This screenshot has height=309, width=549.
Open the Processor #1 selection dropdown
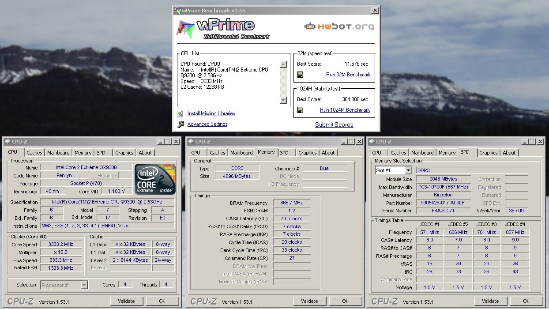click(84, 285)
